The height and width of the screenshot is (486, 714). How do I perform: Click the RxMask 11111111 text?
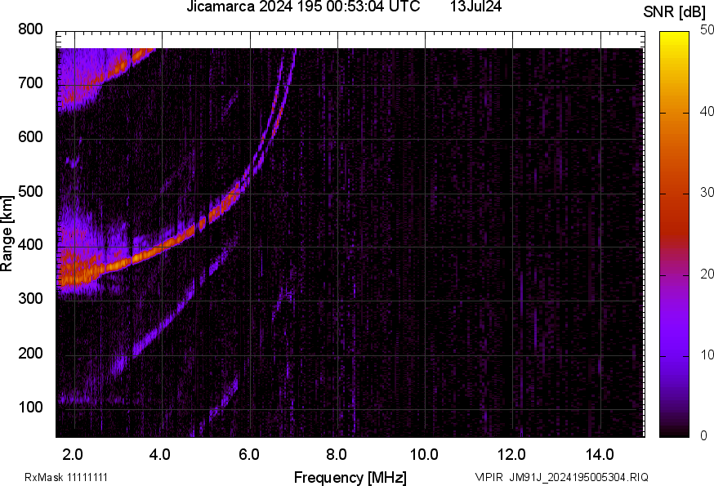(x=66, y=477)
